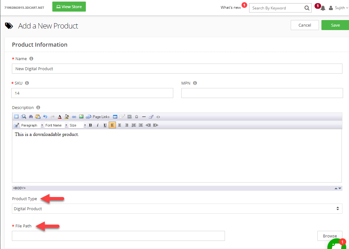Browse for the file path

coord(330,236)
